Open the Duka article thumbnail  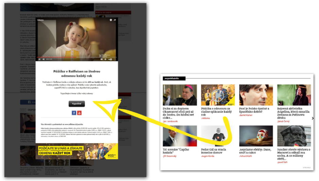180,95
